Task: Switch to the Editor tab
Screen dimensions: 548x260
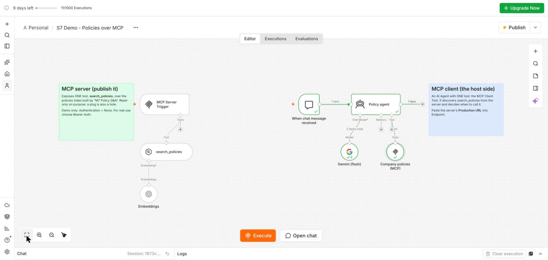Action: pyautogui.click(x=250, y=39)
